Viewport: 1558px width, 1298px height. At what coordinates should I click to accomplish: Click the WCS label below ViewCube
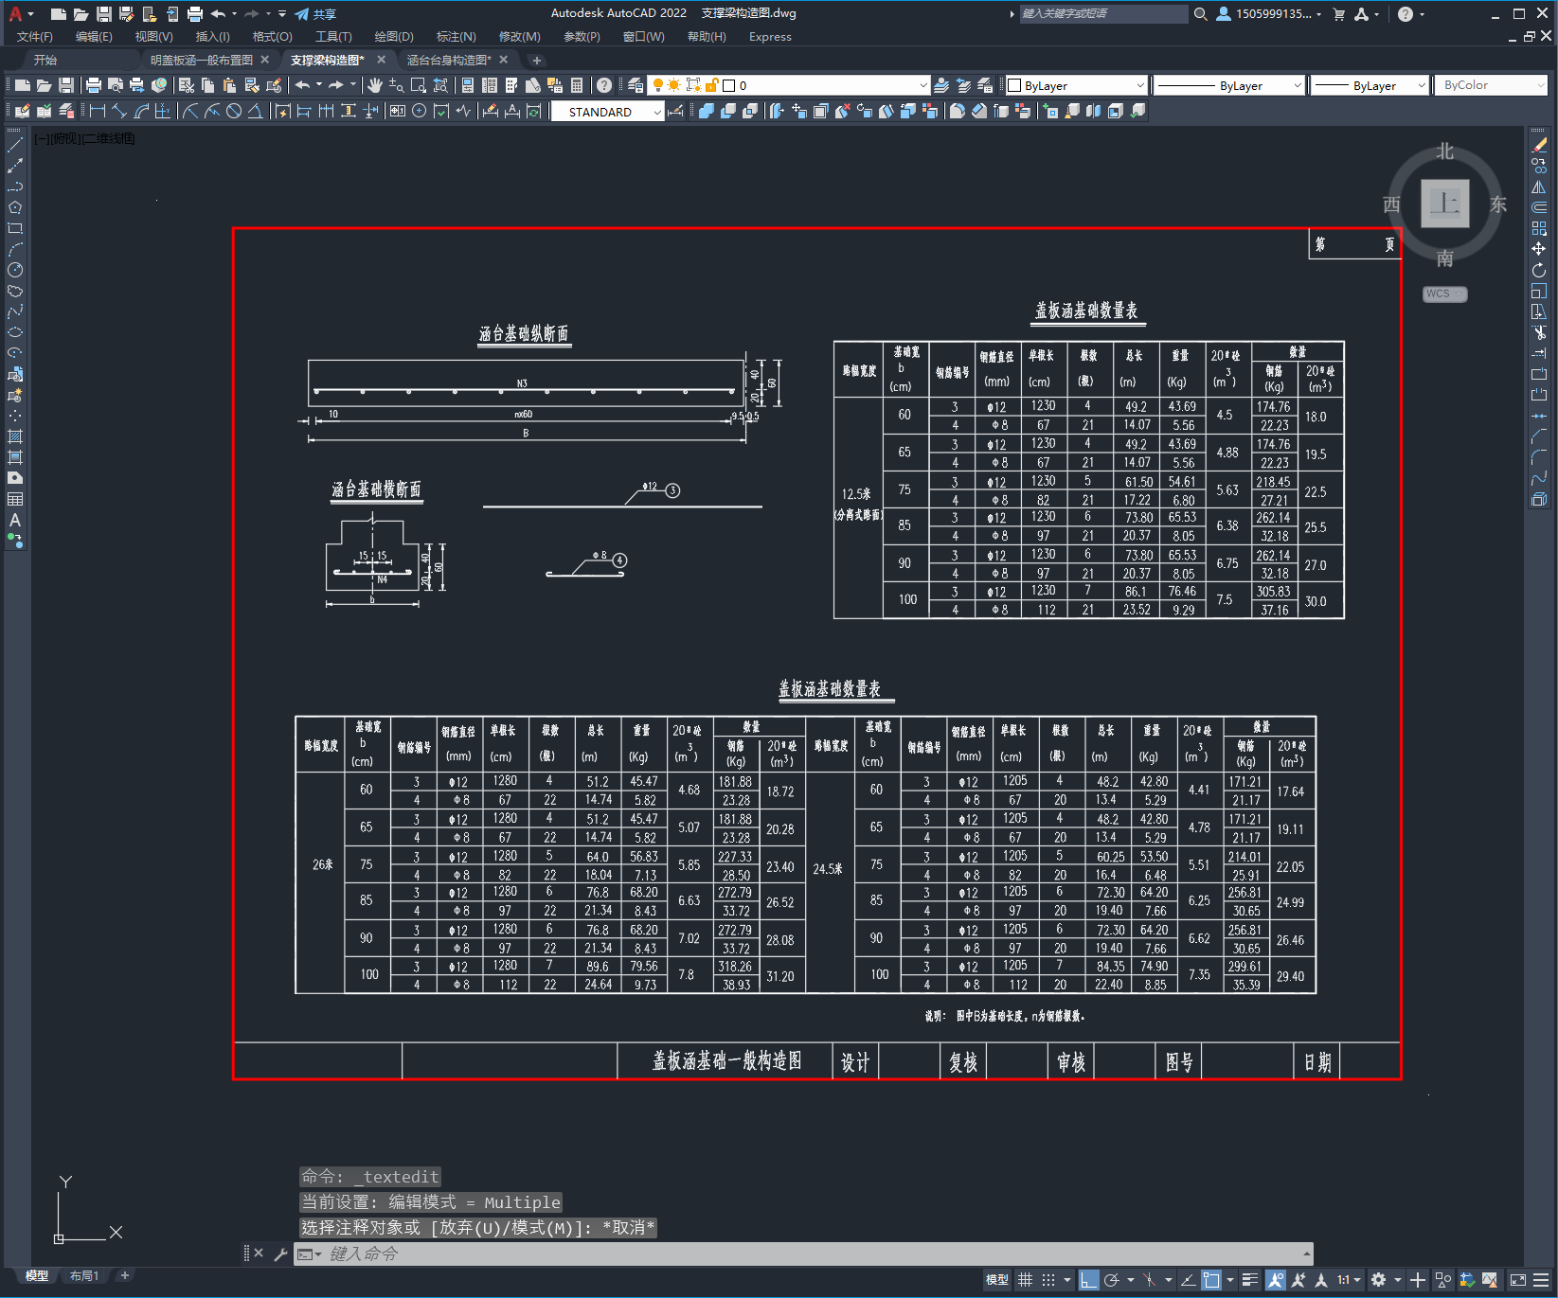pos(1444,293)
